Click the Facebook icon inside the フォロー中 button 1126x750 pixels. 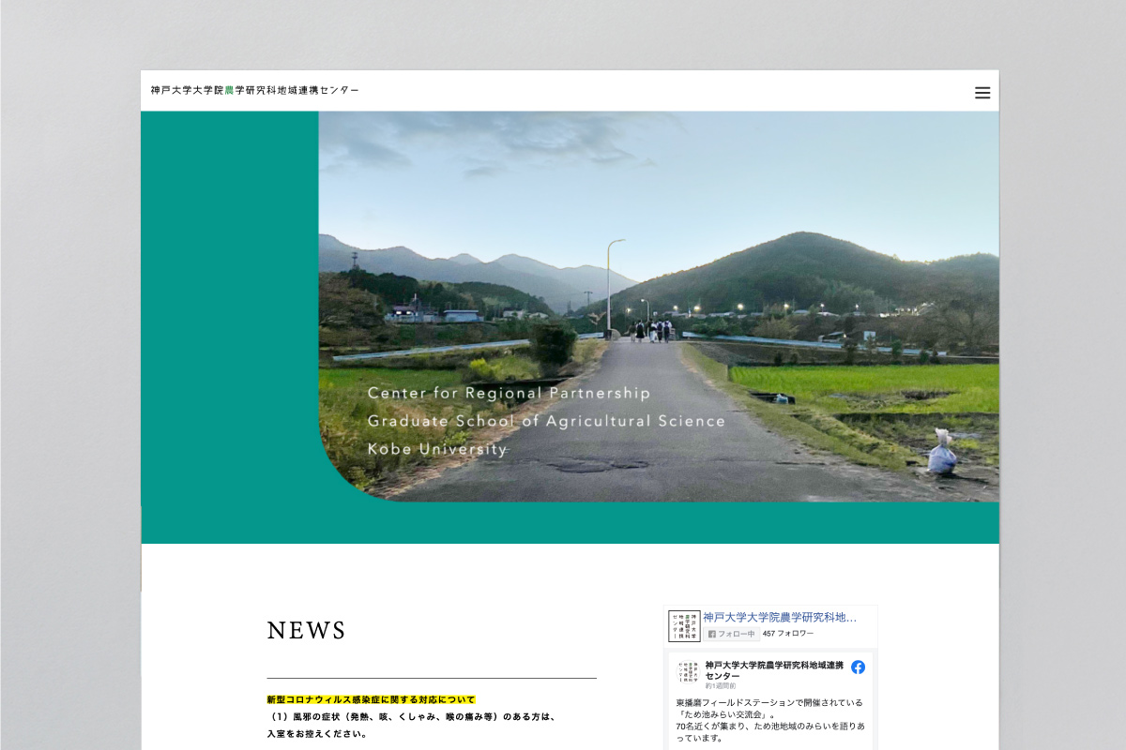click(711, 633)
